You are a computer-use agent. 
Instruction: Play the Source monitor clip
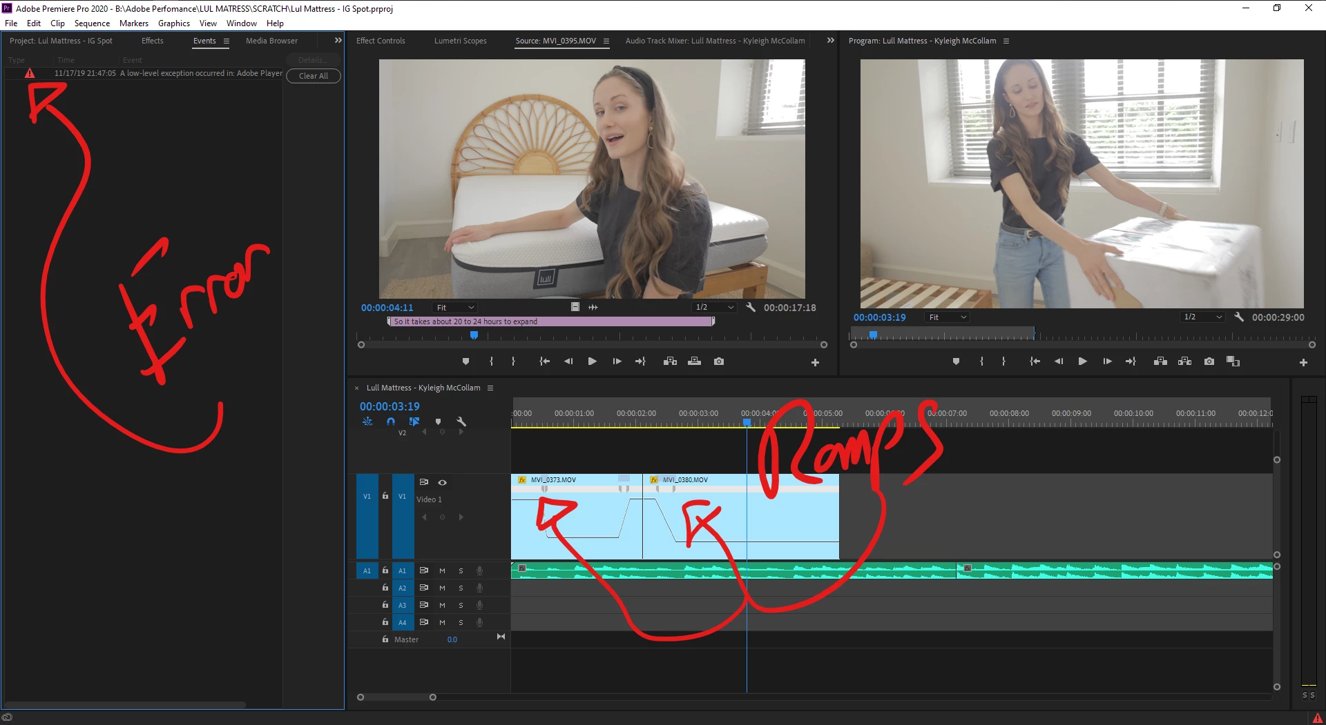[592, 361]
